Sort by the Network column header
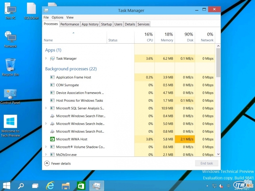 [x=205, y=37]
